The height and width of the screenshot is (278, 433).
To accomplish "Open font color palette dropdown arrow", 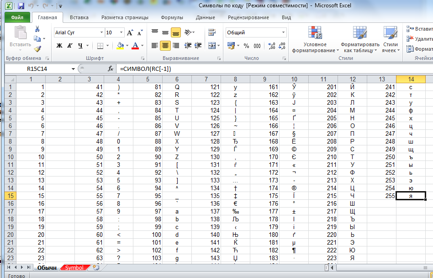I will click(142, 46).
